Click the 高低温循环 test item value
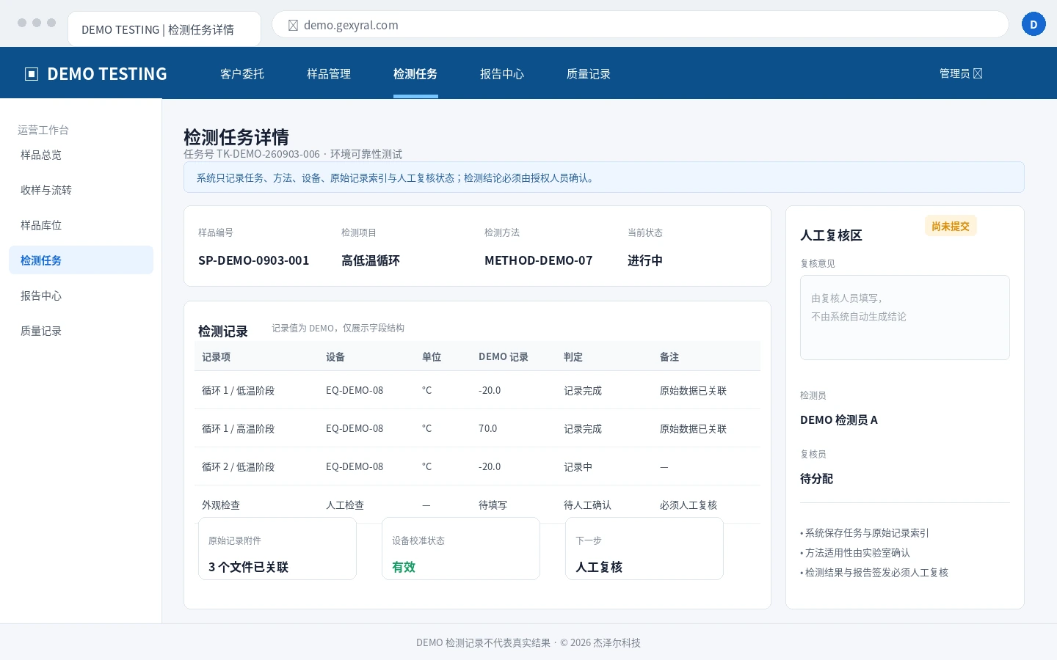1057x660 pixels. 371,260
